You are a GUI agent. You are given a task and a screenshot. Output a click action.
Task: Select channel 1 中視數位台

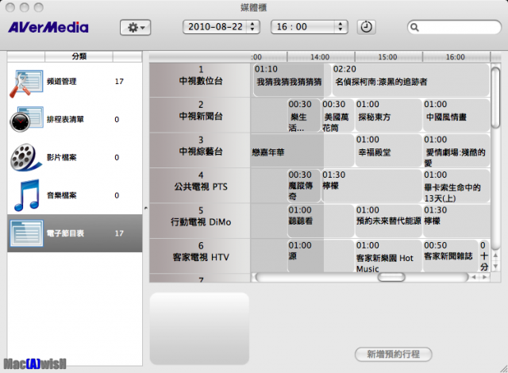[x=200, y=80]
